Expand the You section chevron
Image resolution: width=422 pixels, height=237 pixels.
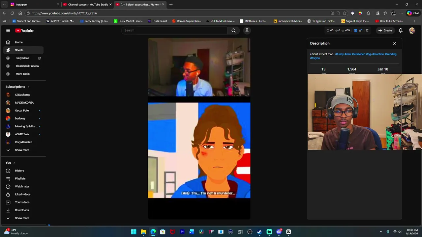click(x=14, y=163)
